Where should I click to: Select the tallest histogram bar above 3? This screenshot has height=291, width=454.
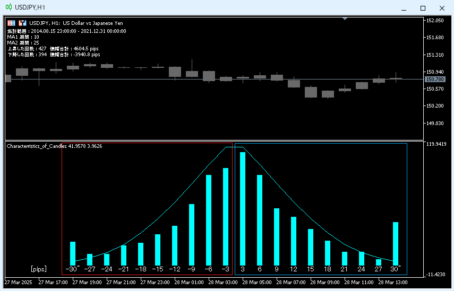coord(243,209)
